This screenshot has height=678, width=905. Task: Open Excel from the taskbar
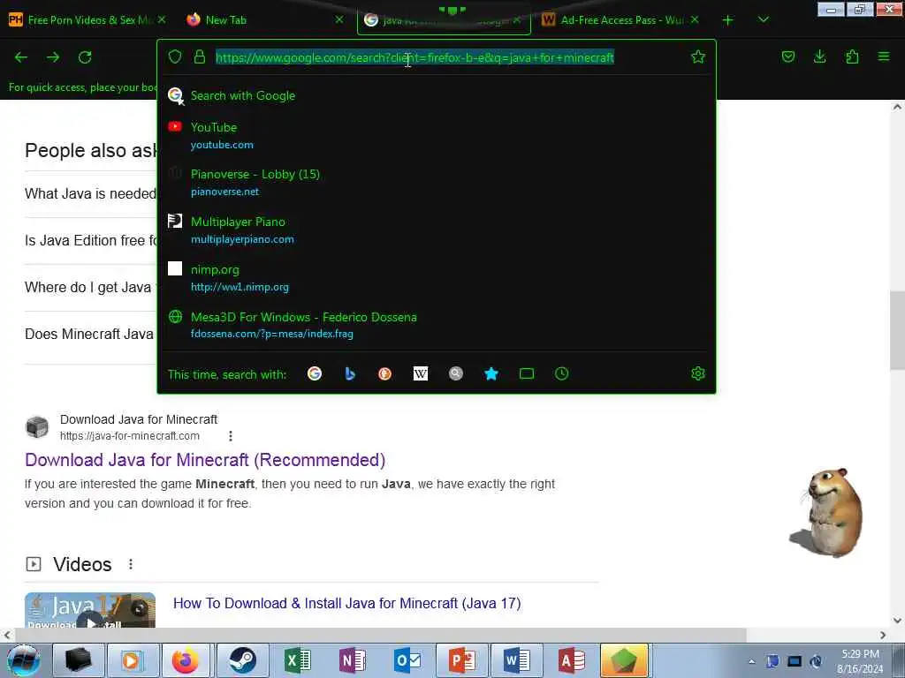pos(298,660)
